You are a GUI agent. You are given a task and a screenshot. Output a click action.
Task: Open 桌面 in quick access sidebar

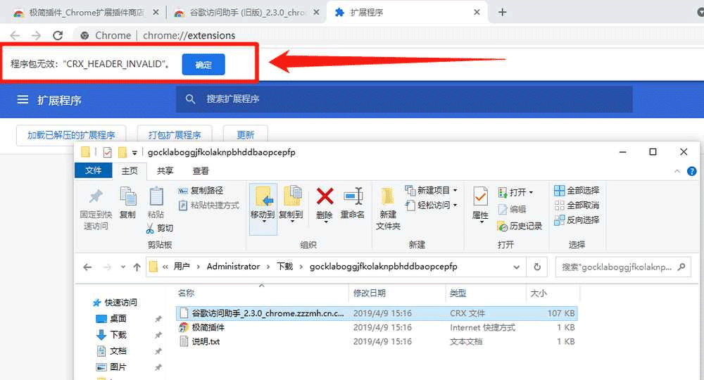click(x=118, y=319)
